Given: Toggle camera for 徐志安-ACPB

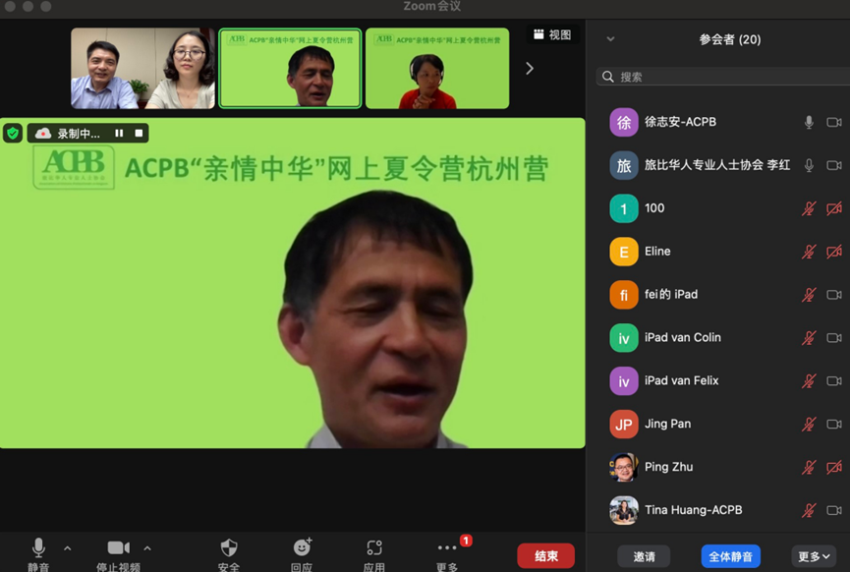Looking at the screenshot, I should click(834, 122).
